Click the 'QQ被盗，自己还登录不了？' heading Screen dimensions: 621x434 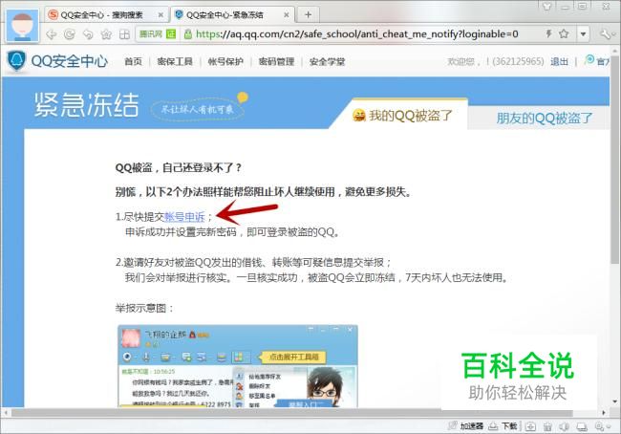pyautogui.click(x=179, y=167)
